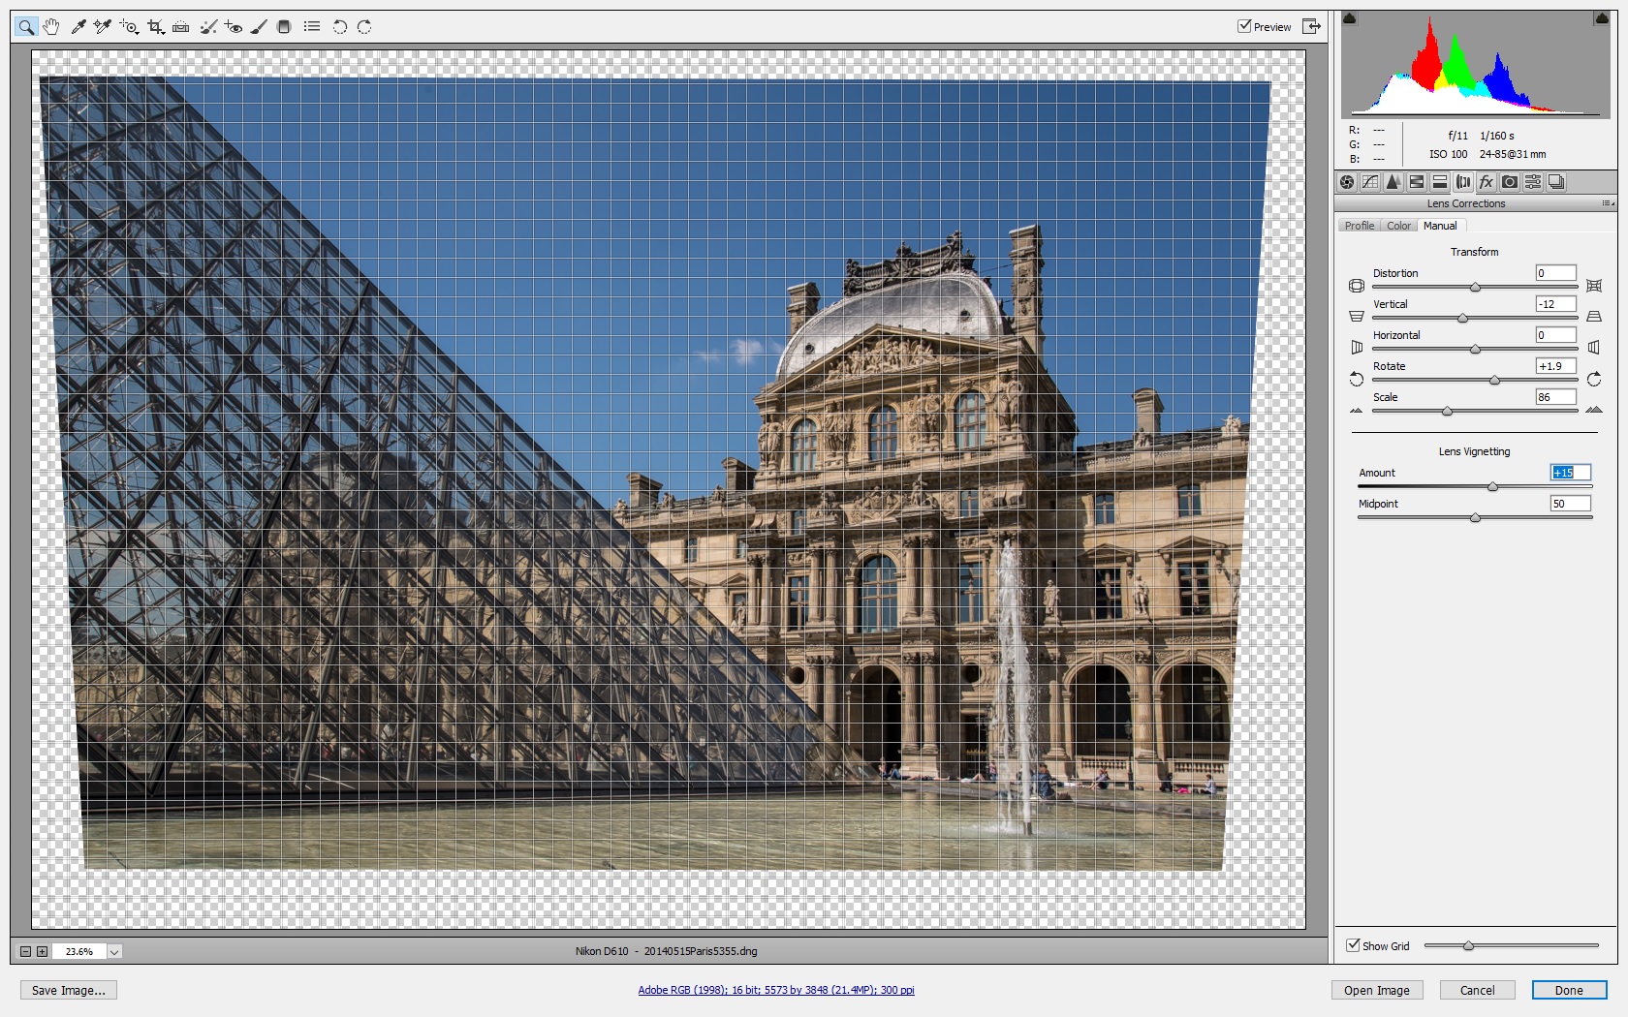Image resolution: width=1628 pixels, height=1017 pixels.
Task: Rotate image 90 degrees counterclockwise
Action: [x=340, y=27]
